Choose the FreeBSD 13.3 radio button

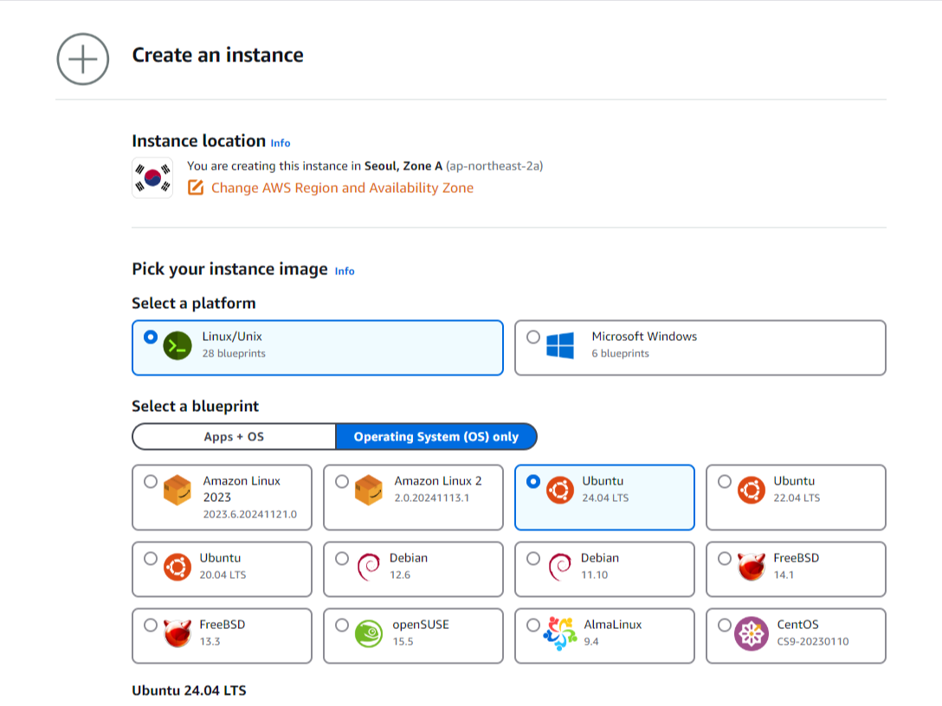click(x=151, y=625)
